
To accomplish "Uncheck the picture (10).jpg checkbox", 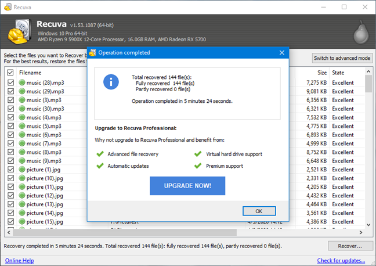I will pos(10,178).
